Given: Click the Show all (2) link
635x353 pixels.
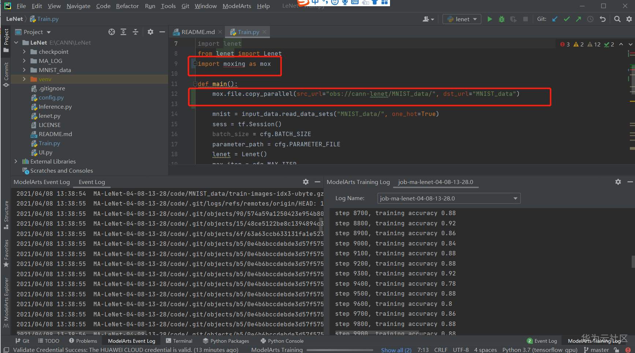Looking at the screenshot, I should [x=396, y=350].
